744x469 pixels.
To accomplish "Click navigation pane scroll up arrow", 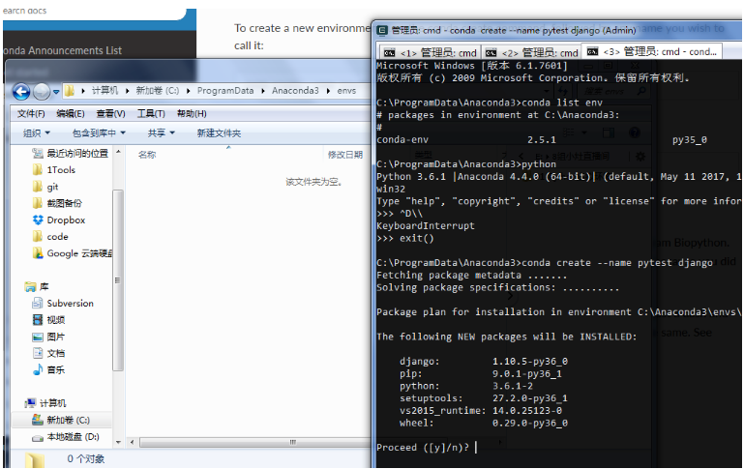I will coord(118,152).
